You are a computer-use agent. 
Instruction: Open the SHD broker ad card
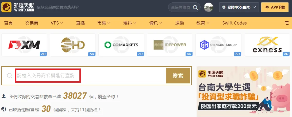pyautogui.click(x=73, y=45)
